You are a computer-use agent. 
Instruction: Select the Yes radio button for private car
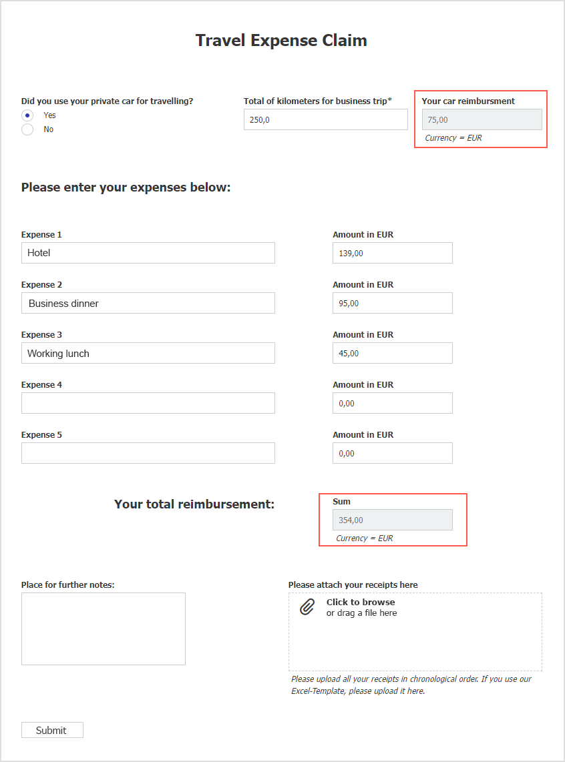click(27, 115)
